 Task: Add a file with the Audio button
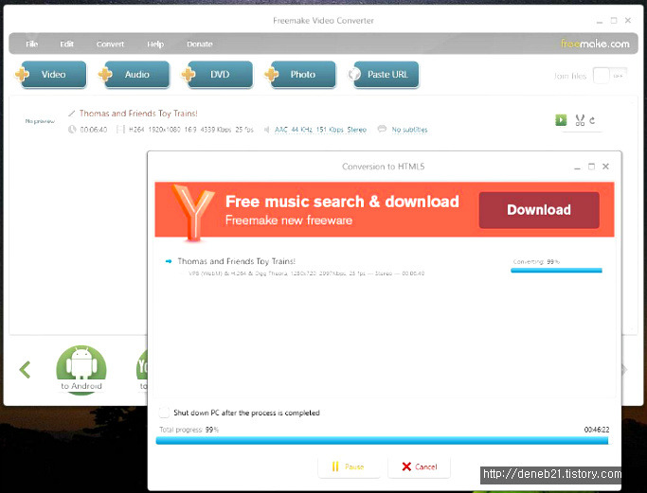[x=134, y=75]
